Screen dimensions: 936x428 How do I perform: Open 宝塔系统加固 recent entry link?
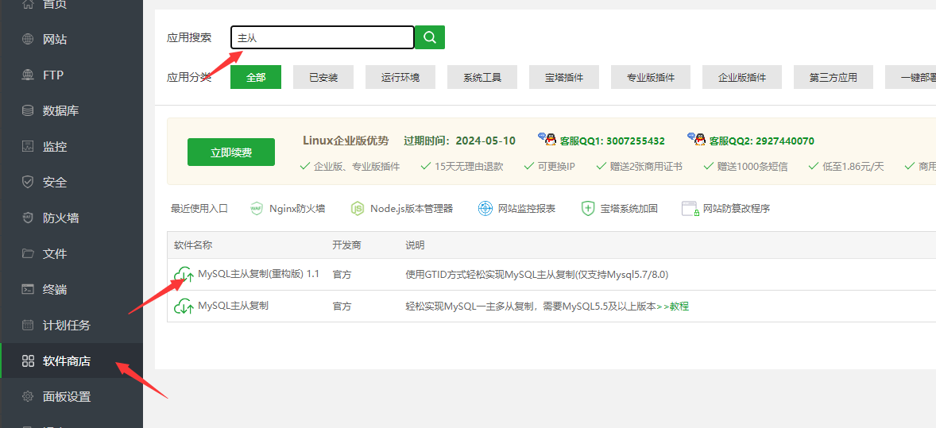click(x=629, y=208)
